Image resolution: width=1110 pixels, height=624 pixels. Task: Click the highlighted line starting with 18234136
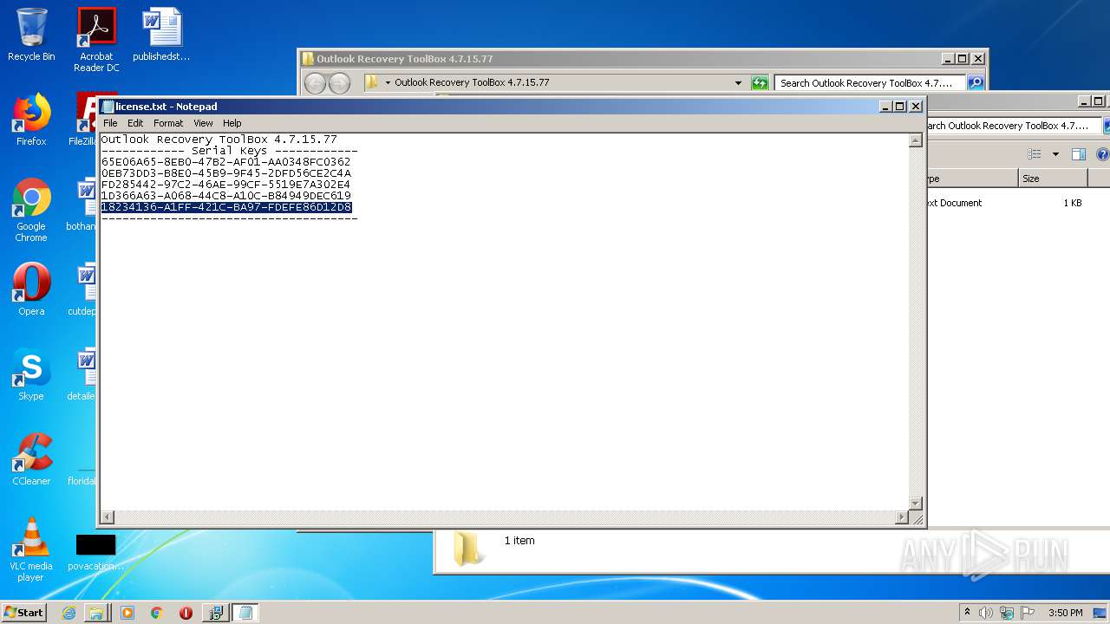coord(225,207)
